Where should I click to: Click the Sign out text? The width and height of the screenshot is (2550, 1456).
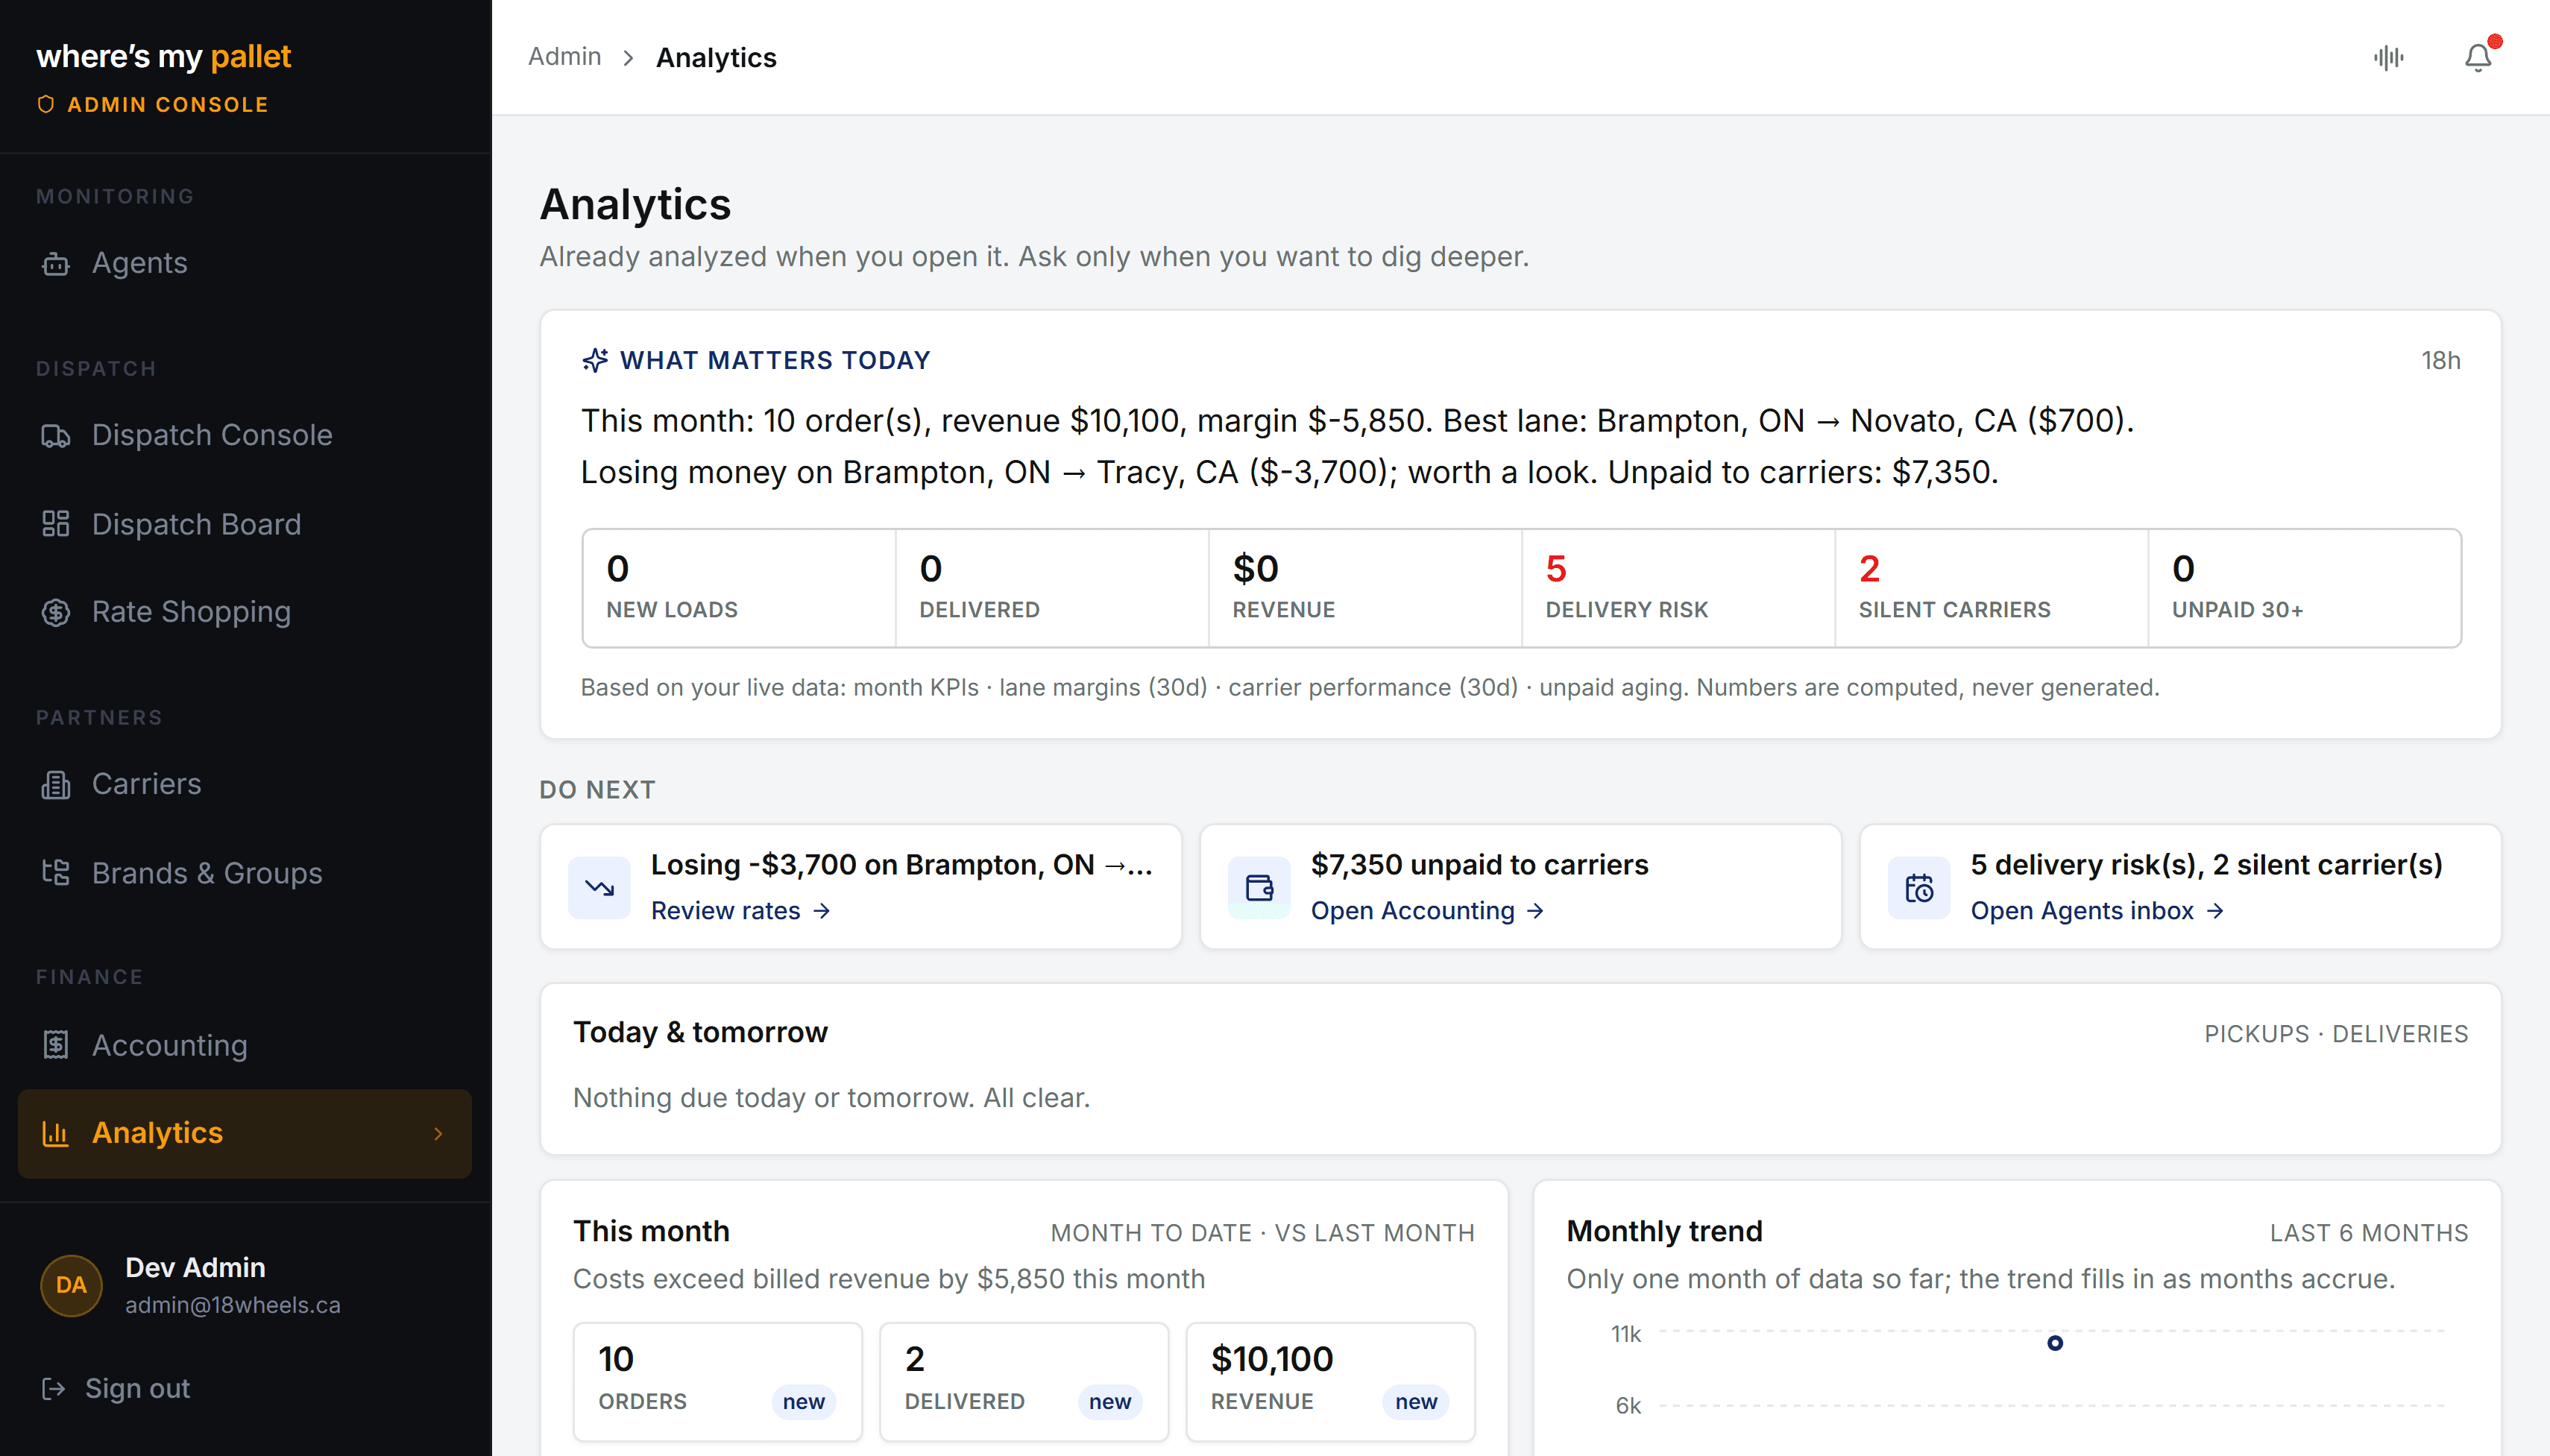(137, 1389)
